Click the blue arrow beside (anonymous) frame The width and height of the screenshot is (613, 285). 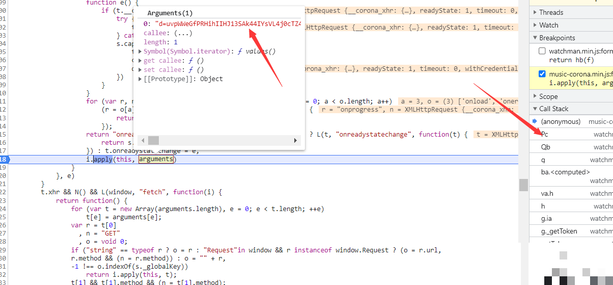click(x=535, y=121)
